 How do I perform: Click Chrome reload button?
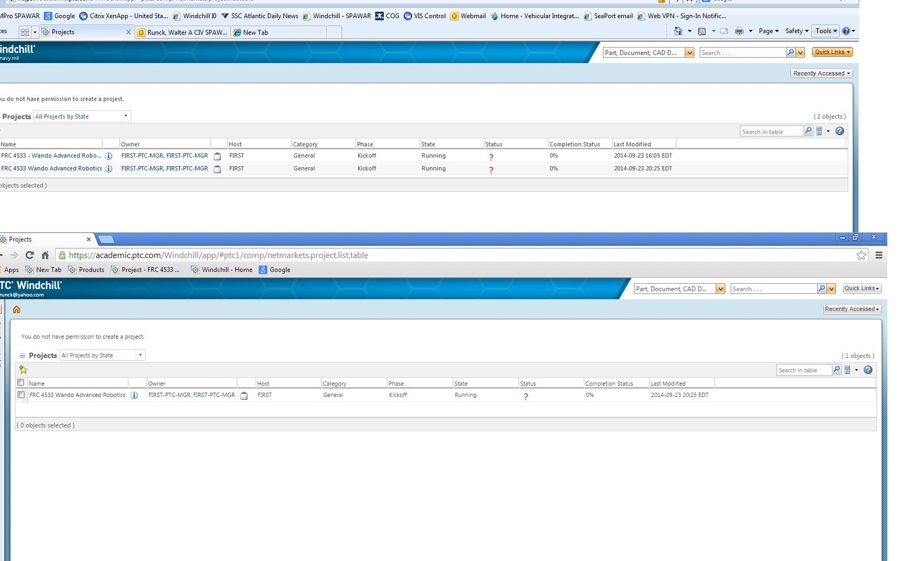coord(30,255)
